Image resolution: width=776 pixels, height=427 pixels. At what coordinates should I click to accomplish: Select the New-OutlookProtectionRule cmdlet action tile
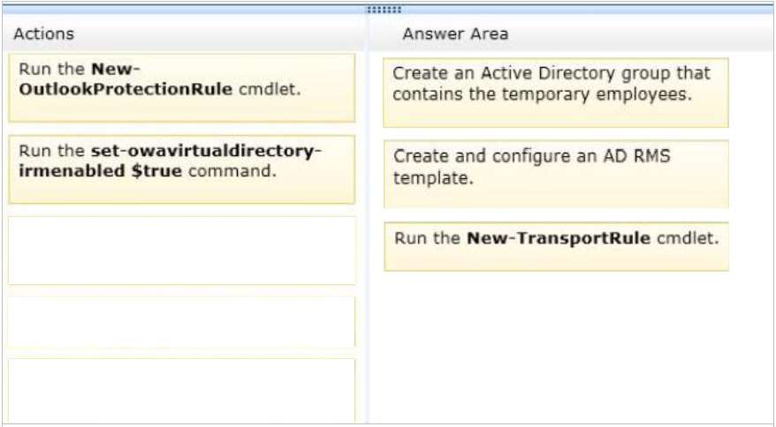(182, 88)
